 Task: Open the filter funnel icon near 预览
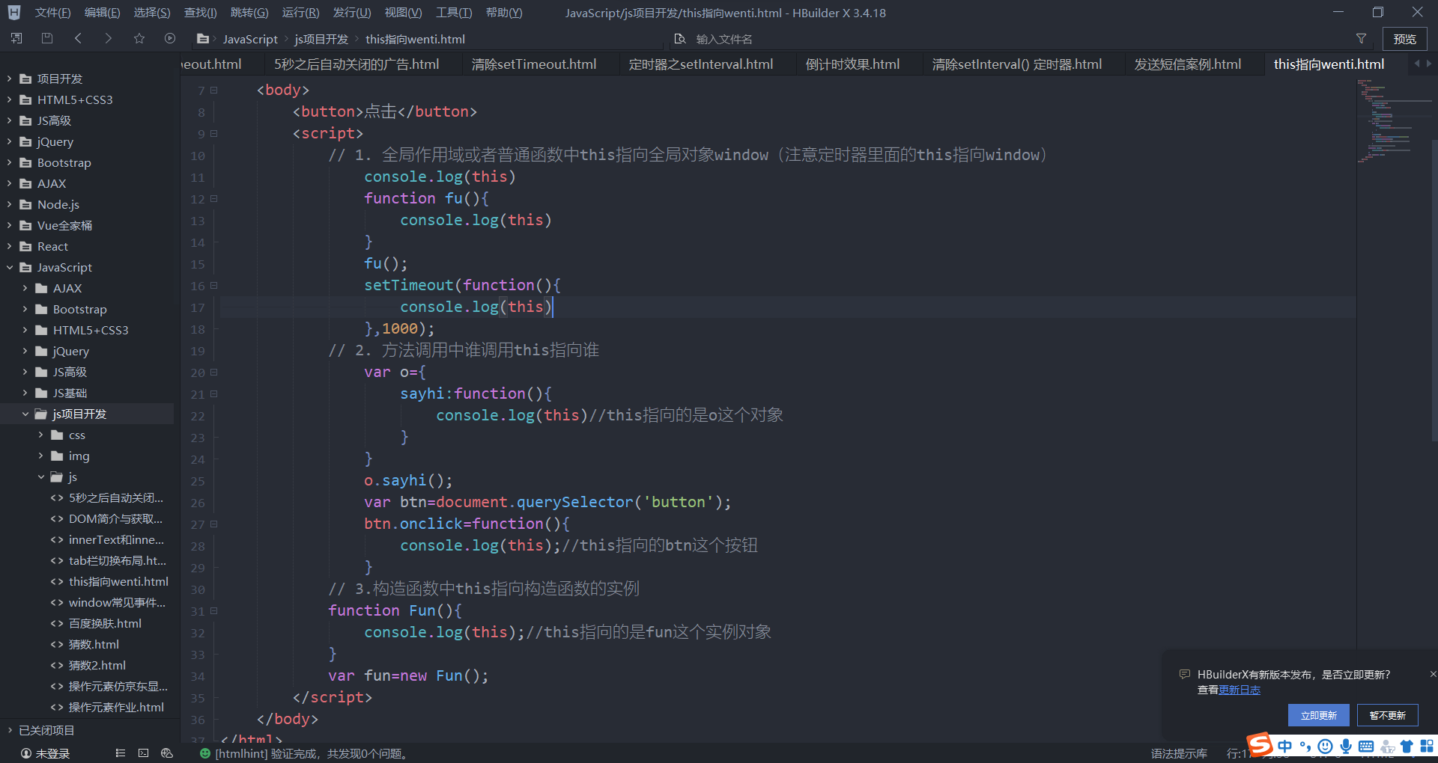pyautogui.click(x=1362, y=38)
